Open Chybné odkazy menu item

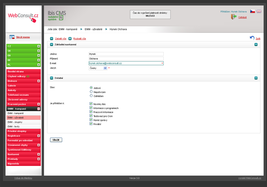point(23,76)
